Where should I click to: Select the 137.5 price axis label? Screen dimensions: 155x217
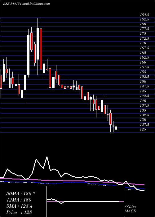(x=144, y=105)
